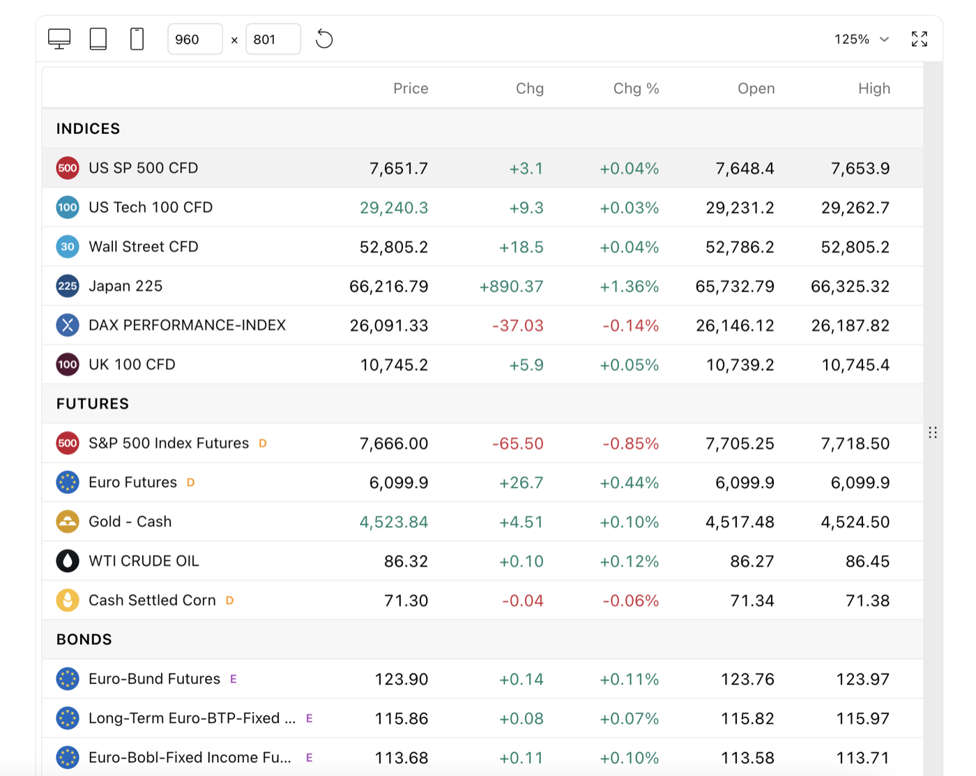Click DAX change percent -0.14%
This screenshot has width=976, height=776.
click(x=631, y=326)
